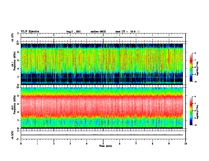Click the ch.1 spectrogram panel
The image size is (209, 161).
click(102, 64)
